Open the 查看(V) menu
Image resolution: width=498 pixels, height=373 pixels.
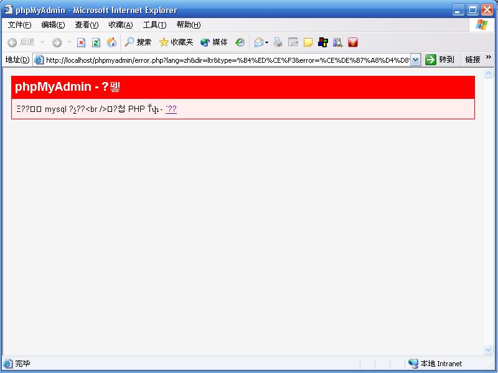(x=87, y=25)
